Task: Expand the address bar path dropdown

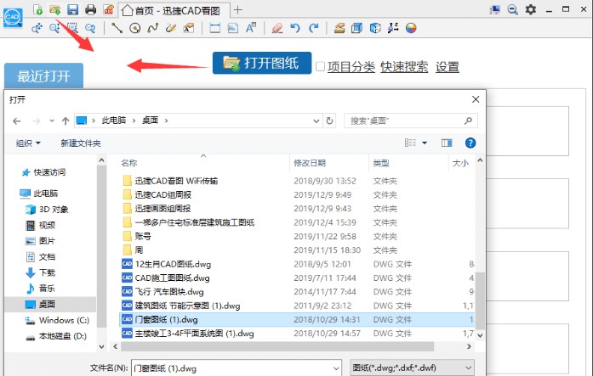Action: tap(316, 121)
